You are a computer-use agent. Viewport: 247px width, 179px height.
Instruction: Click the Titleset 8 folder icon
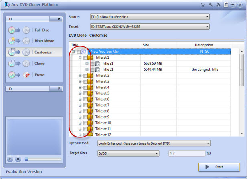[x=90, y=111]
